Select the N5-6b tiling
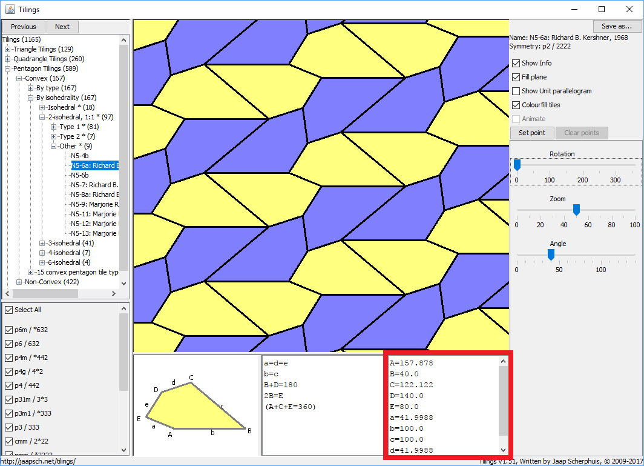 click(80, 175)
